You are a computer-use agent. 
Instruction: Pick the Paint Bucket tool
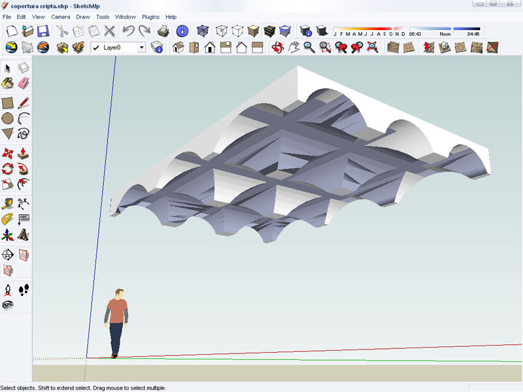(7, 83)
